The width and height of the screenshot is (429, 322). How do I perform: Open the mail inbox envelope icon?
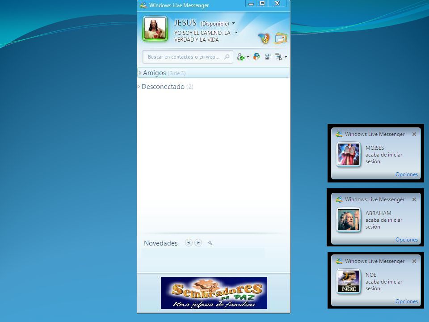(x=281, y=38)
